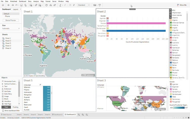Click the New Dashboard icon in bottom tabs
The width and height of the screenshot is (190, 119).
[83, 115]
